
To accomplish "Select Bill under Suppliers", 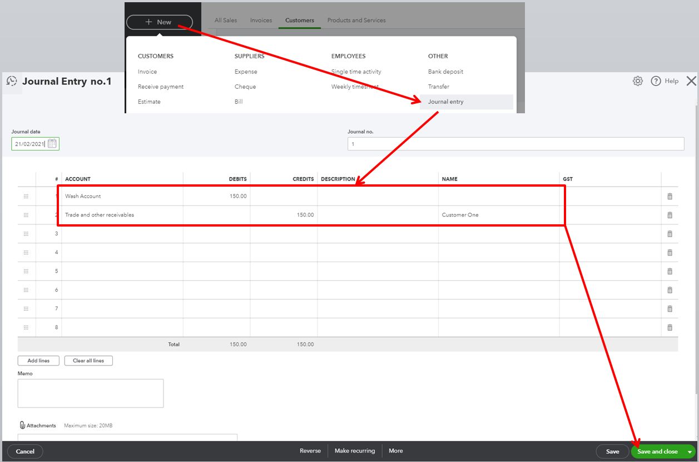I will tap(239, 102).
